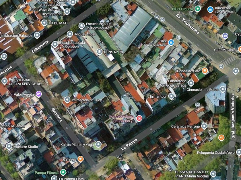Viewport: 241px width, 180px height.
Task: Open the Pampa Fitness green marker
Action: pos(63,172)
